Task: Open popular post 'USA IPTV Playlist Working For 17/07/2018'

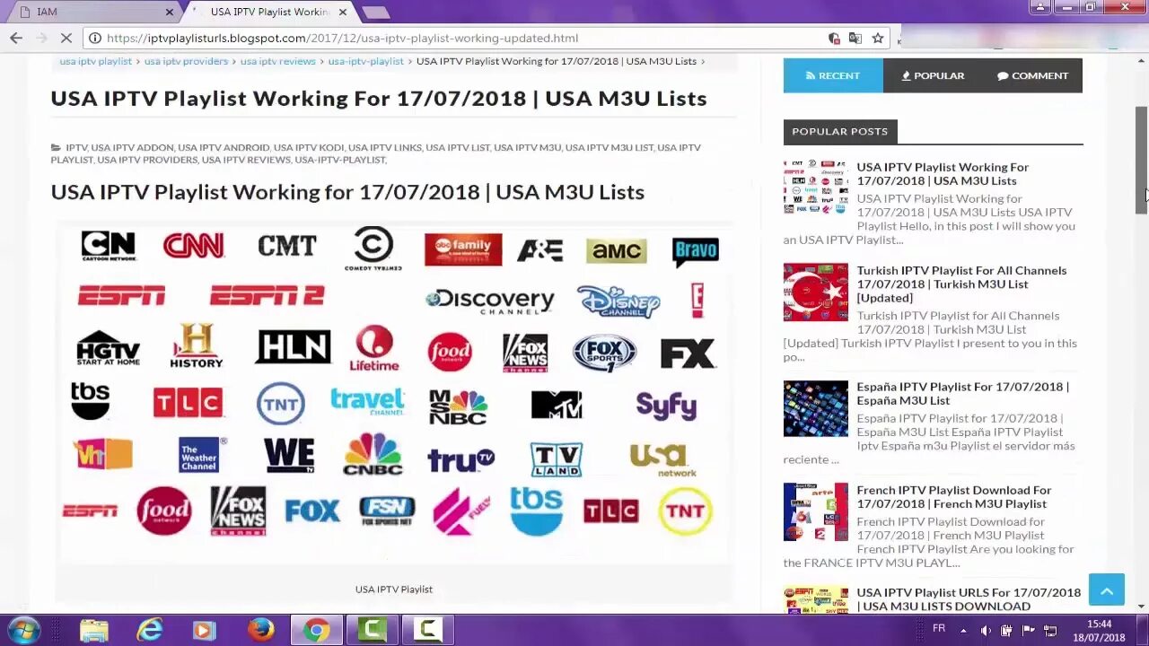Action: [x=943, y=173]
